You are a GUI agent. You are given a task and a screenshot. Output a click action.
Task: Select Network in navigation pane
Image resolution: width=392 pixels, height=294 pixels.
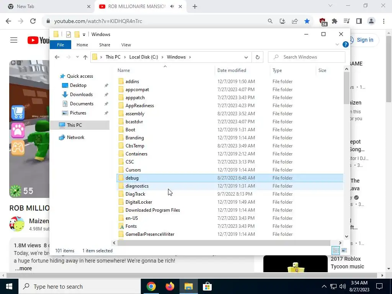click(x=75, y=137)
